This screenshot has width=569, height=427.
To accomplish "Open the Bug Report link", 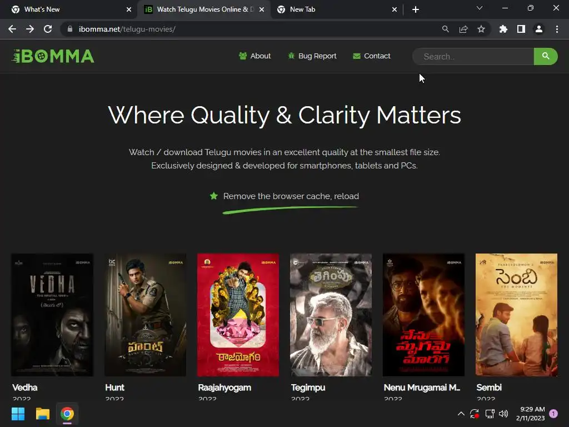I will click(x=312, y=56).
